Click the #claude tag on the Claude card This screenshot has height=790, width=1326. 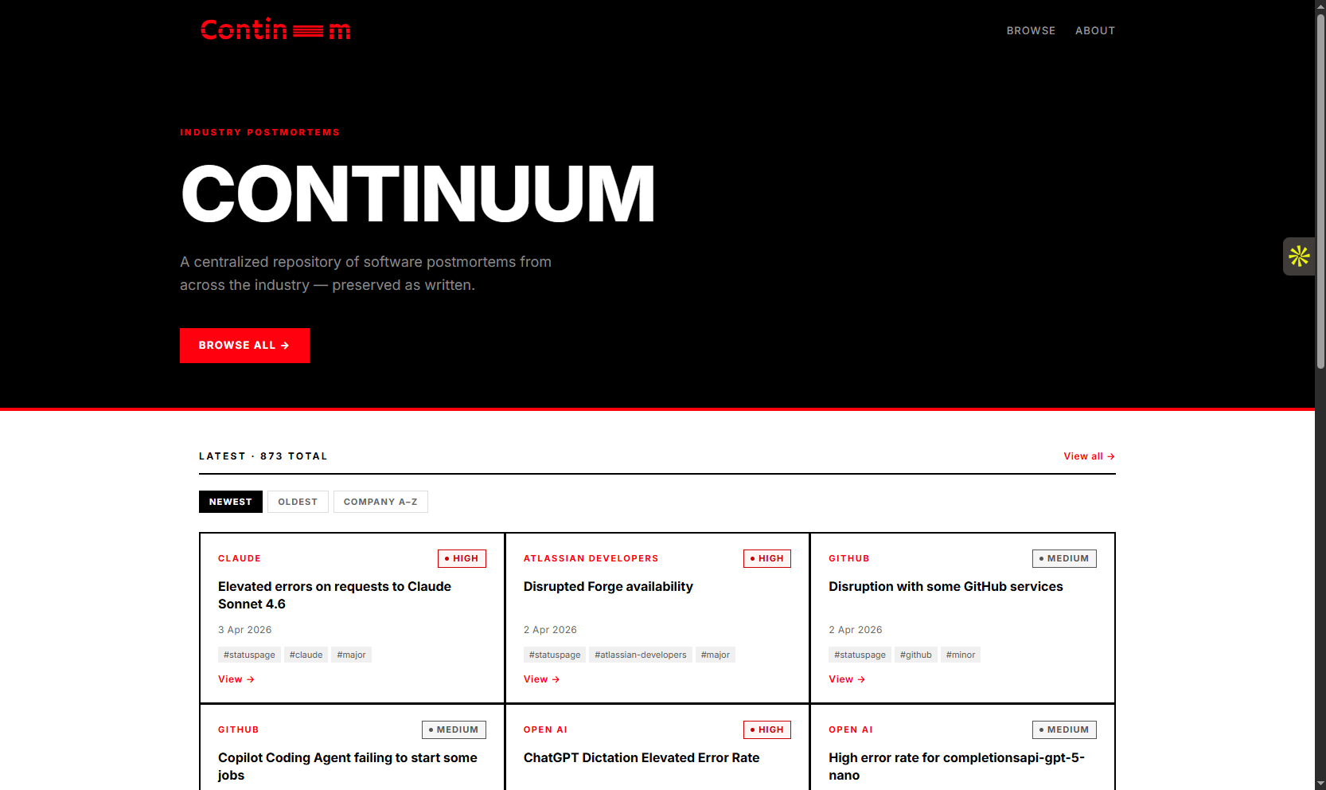306,654
